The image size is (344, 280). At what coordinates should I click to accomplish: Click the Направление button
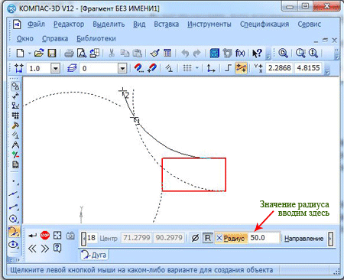click(x=303, y=239)
